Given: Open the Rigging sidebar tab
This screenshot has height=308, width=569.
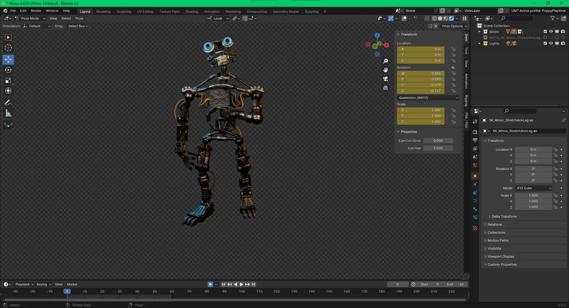Looking at the screenshot, I should pos(466,100).
